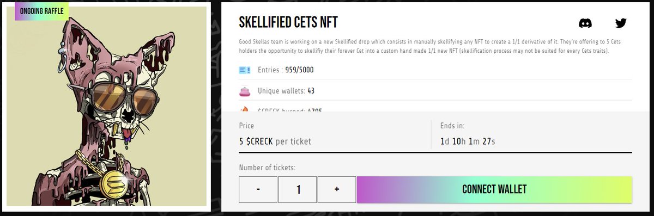Image resolution: width=654 pixels, height=216 pixels.
Task: Click the fire icon beside $CRECK burned
Action: coord(245,109)
